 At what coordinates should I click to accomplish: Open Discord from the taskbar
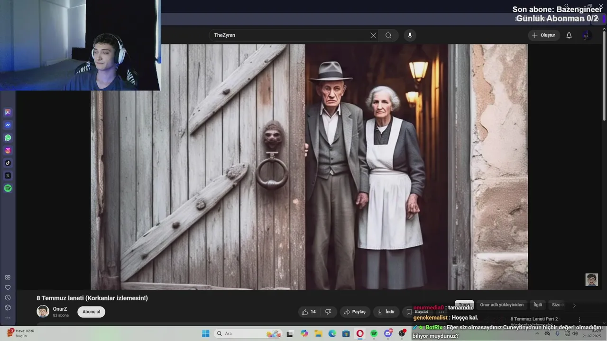[388, 333]
